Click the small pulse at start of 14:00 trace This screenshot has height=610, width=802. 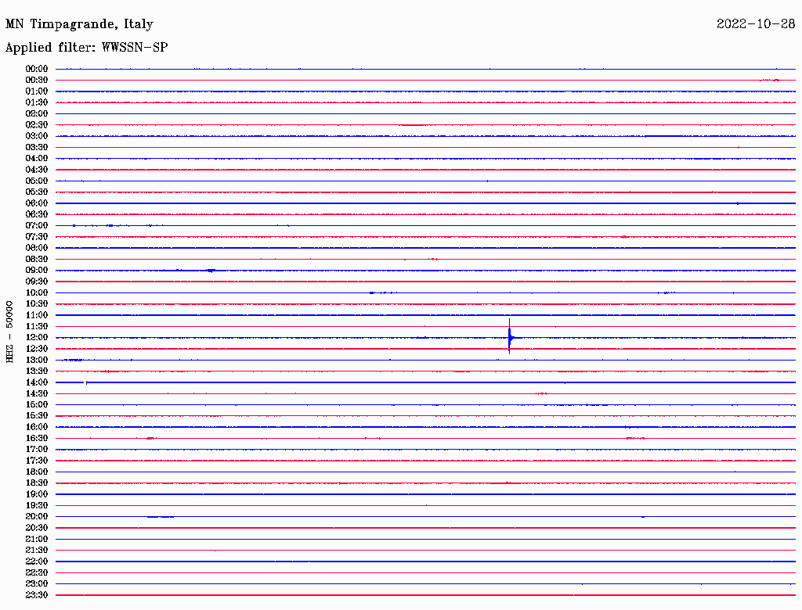[x=86, y=382]
